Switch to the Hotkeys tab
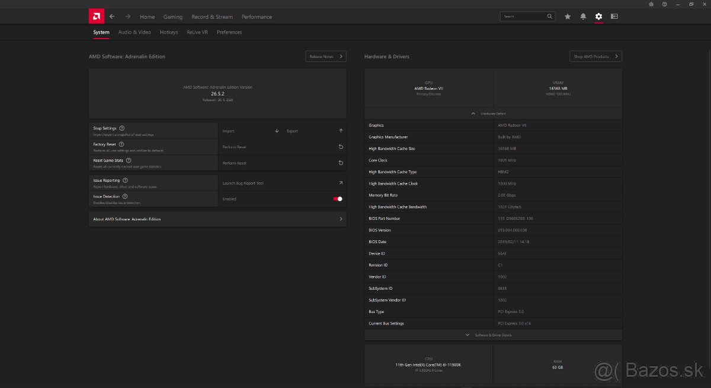 click(169, 33)
